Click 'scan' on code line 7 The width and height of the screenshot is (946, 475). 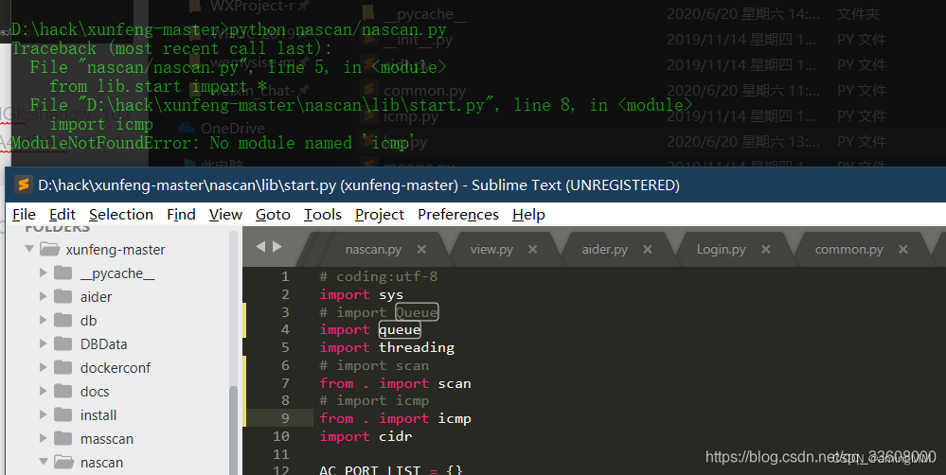click(x=455, y=383)
